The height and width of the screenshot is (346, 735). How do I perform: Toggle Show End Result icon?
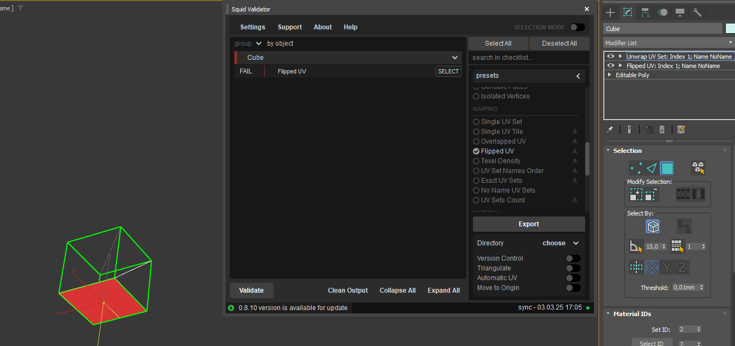629,129
